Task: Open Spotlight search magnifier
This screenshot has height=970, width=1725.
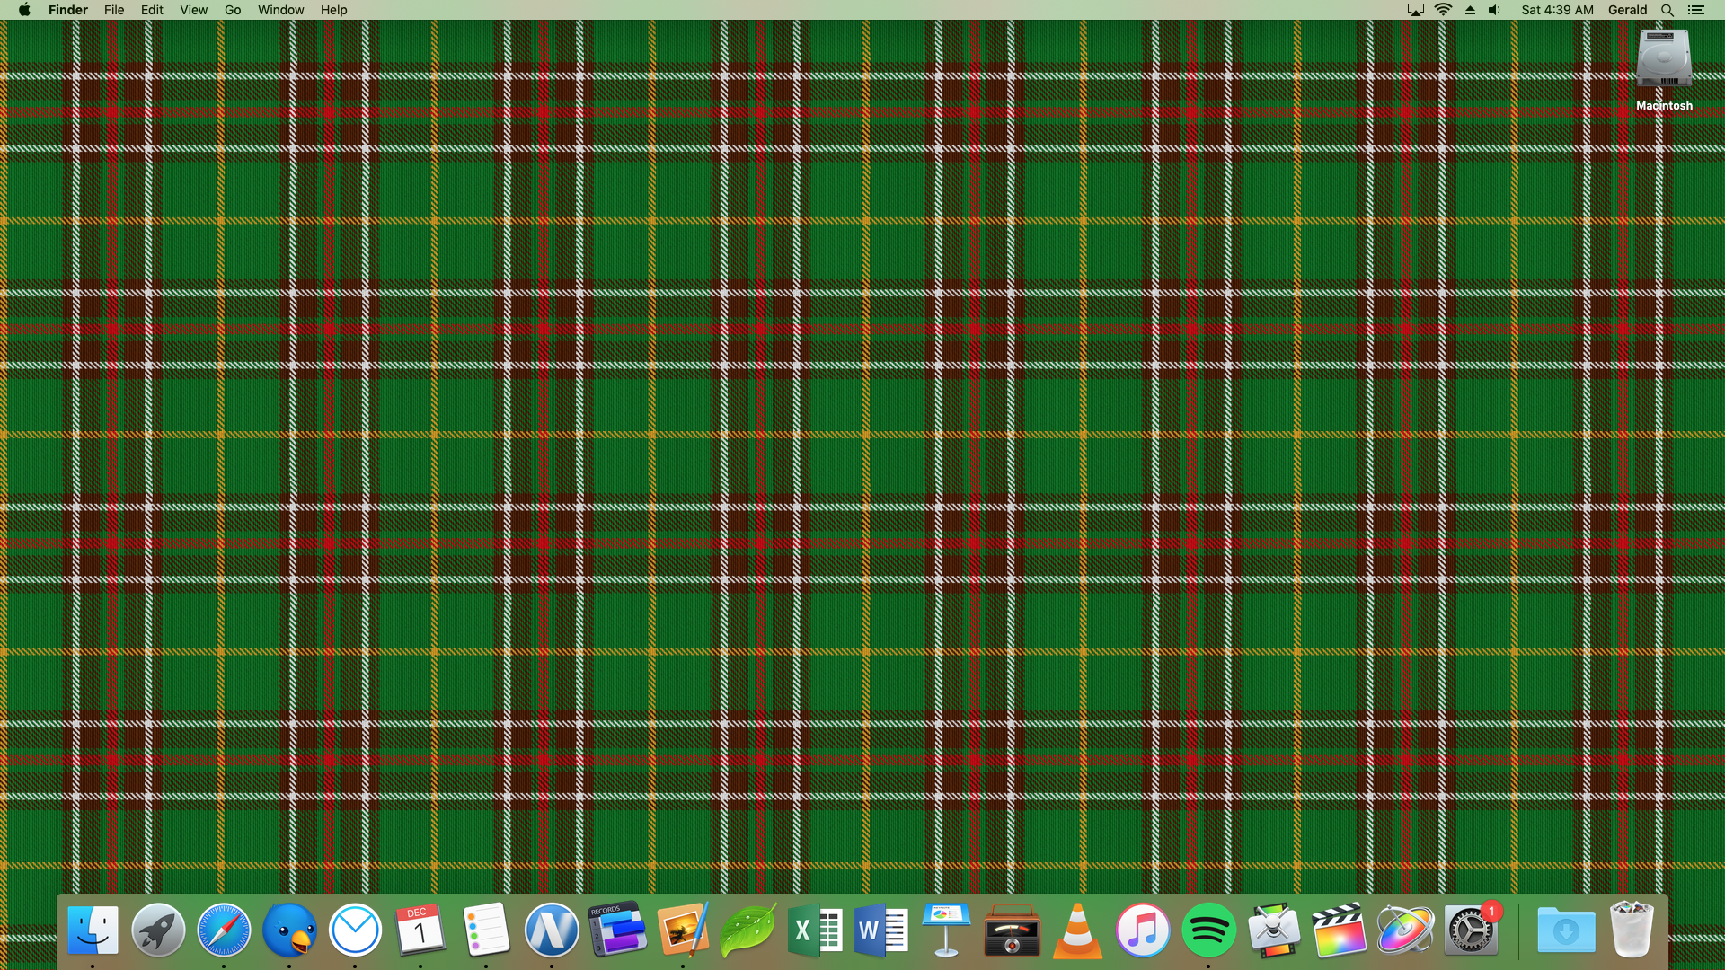Action: click(x=1667, y=10)
